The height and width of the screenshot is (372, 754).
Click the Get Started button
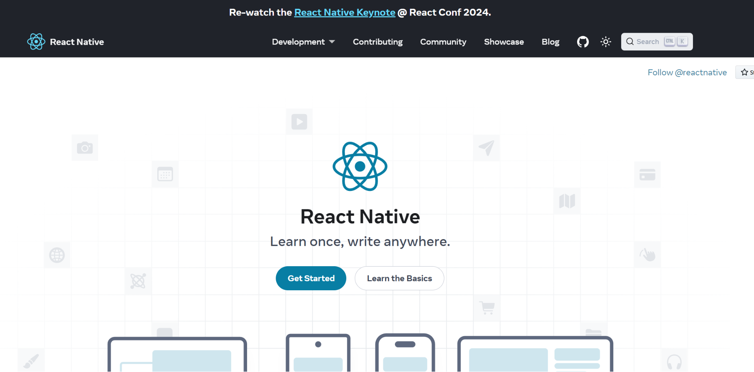pos(311,278)
